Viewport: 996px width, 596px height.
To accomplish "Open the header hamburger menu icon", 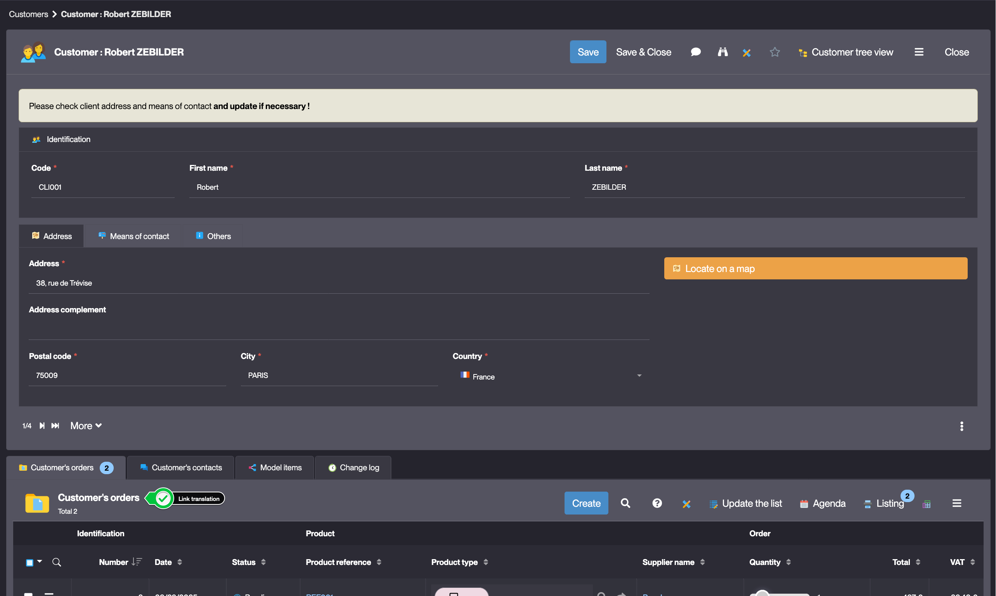I will (919, 52).
